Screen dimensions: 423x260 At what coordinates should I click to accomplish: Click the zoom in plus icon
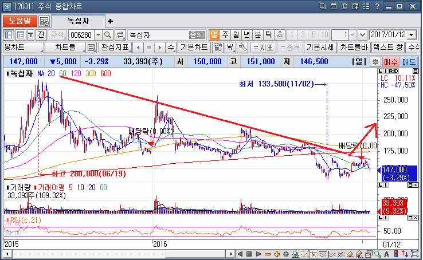276,254
